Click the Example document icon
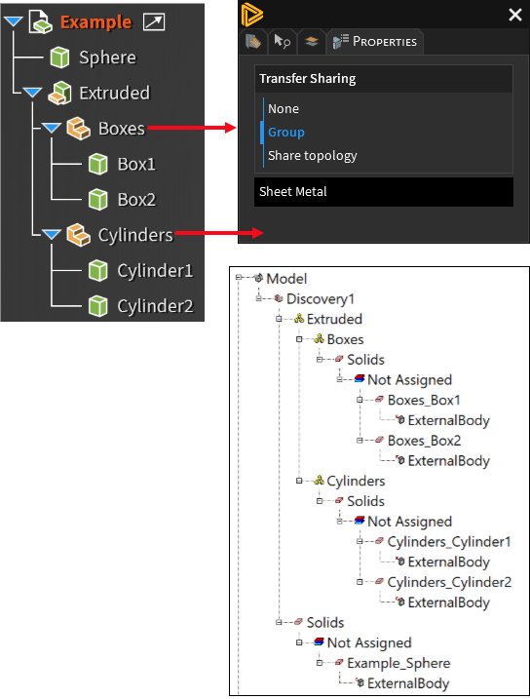 point(41,21)
